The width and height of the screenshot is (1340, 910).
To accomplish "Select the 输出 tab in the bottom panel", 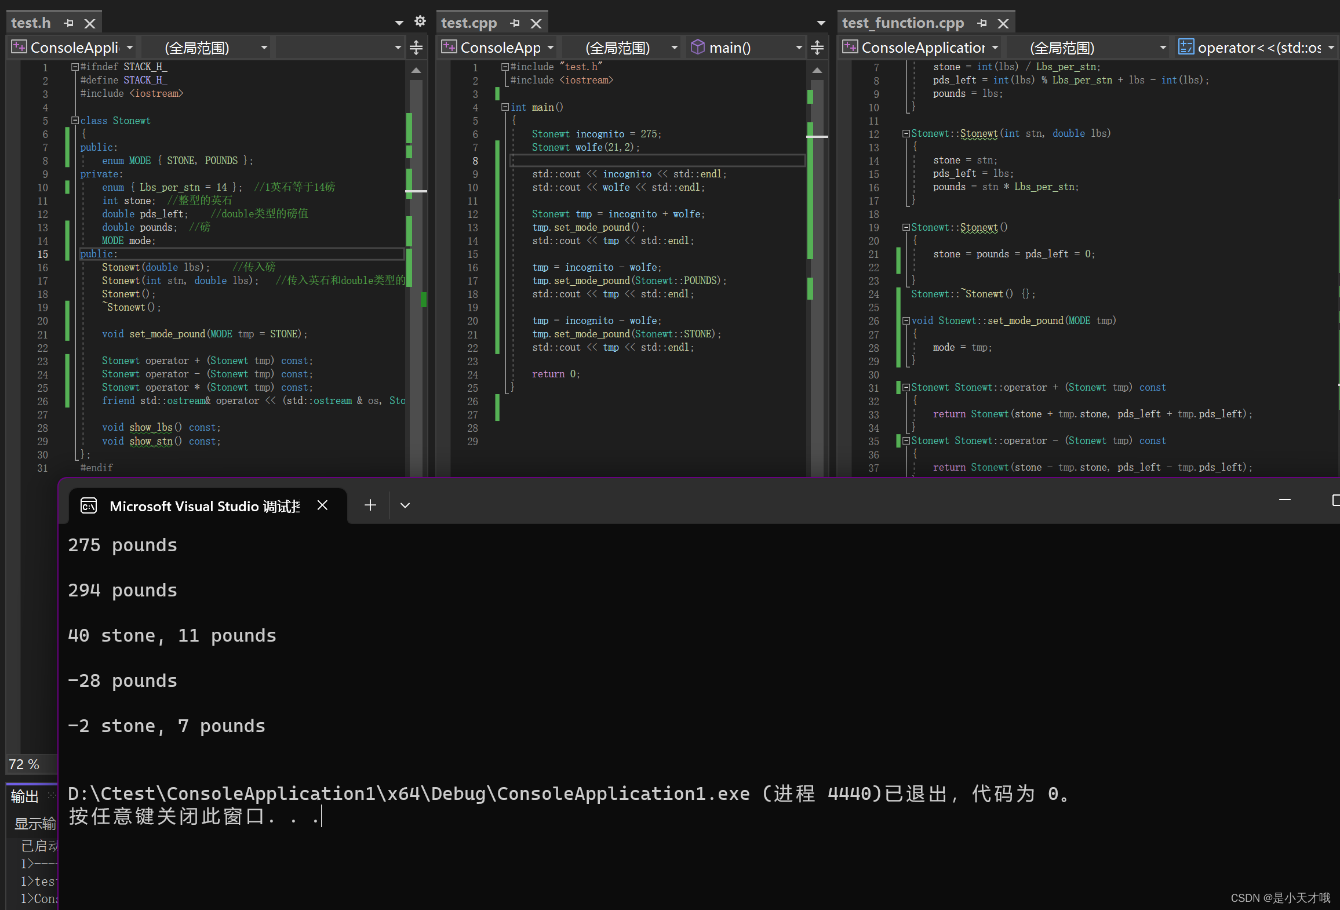I will [24, 796].
